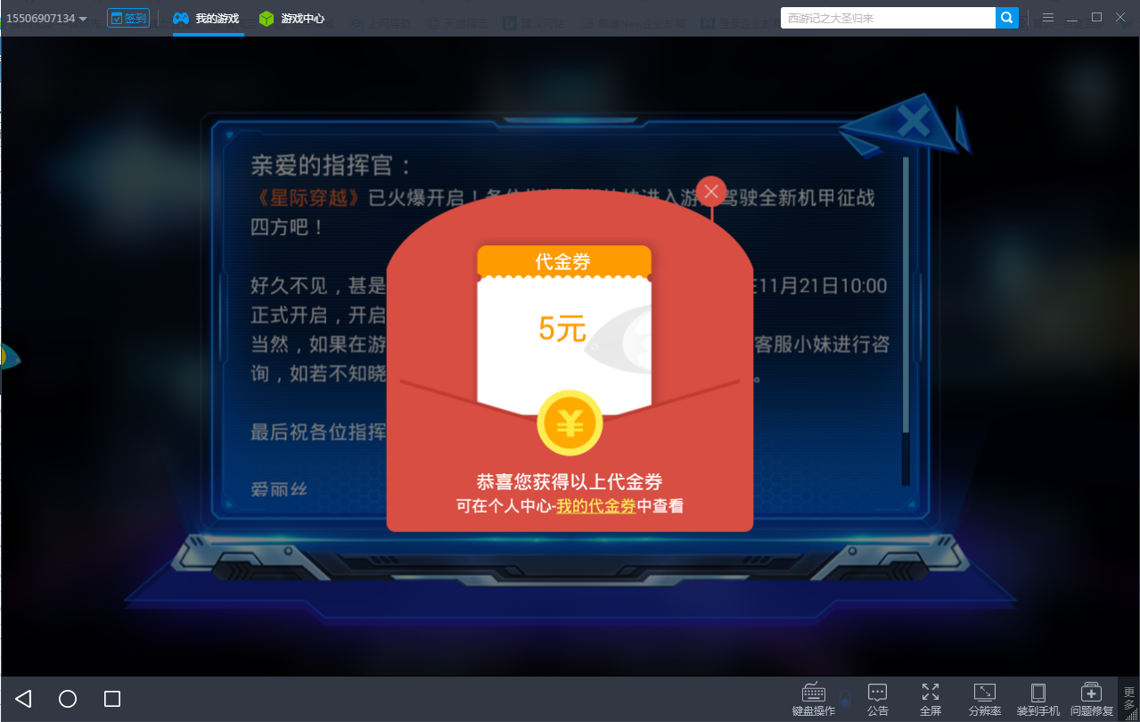The height and width of the screenshot is (722, 1140).
Task: Close the emulator window
Action: [x=1121, y=18]
